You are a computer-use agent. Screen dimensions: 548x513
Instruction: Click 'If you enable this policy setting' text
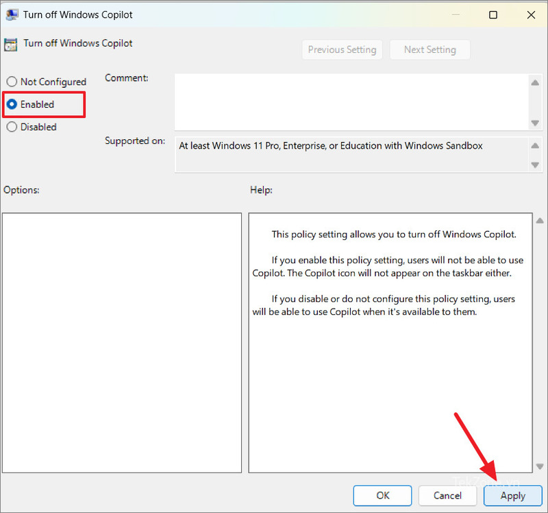388,266
